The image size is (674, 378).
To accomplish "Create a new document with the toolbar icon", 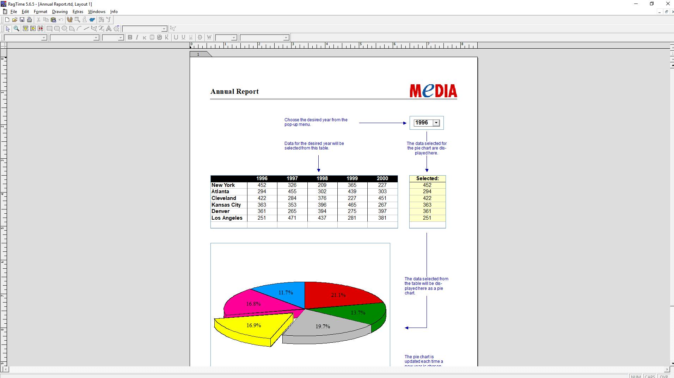I will [x=7, y=20].
